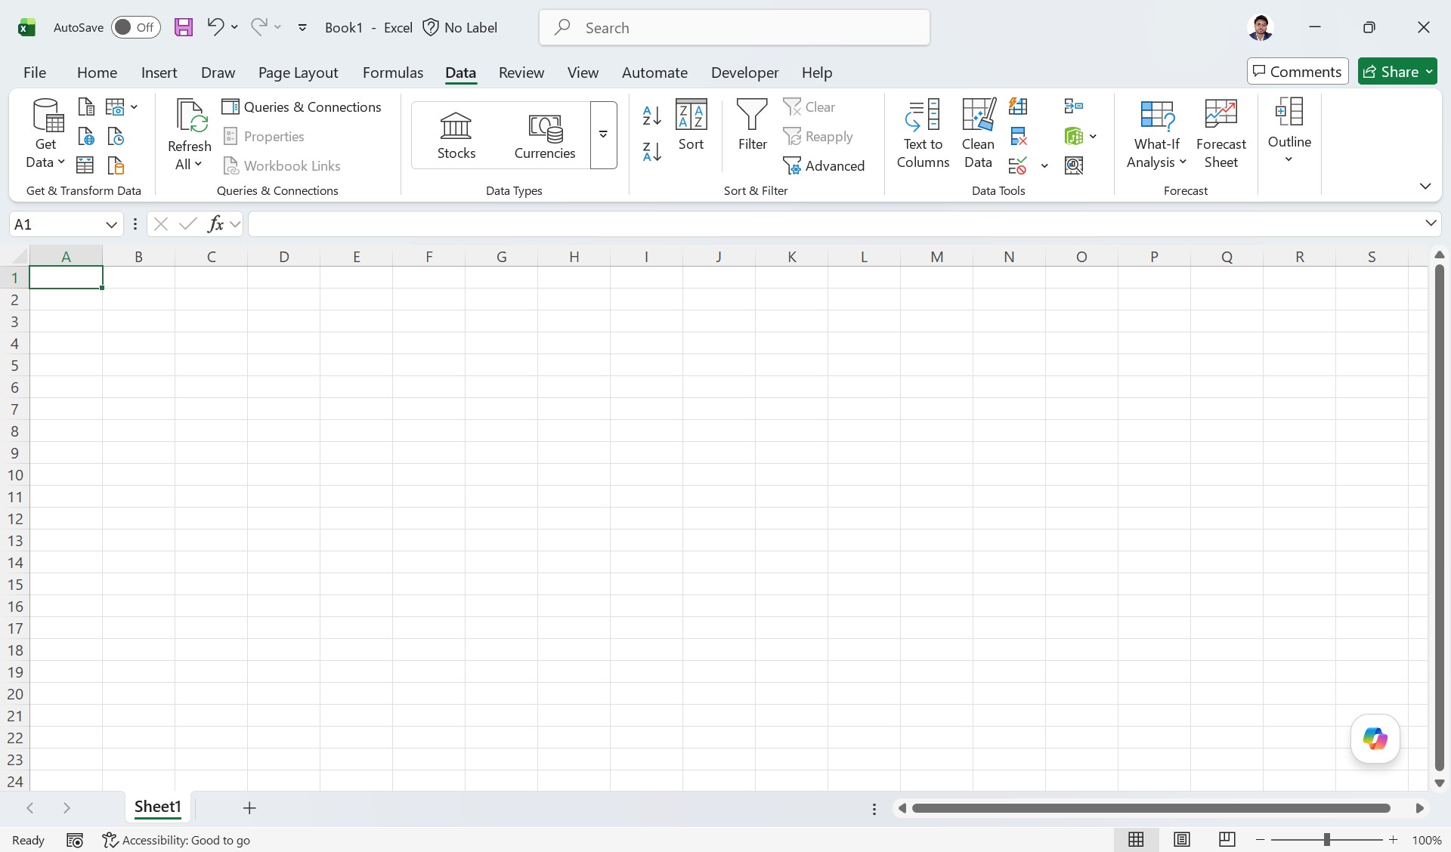Expand the Data Types gallery

tap(603, 134)
